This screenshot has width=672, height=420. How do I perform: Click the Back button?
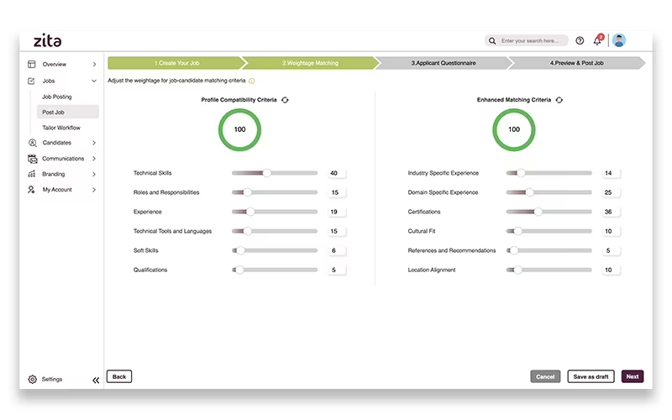pyautogui.click(x=119, y=376)
